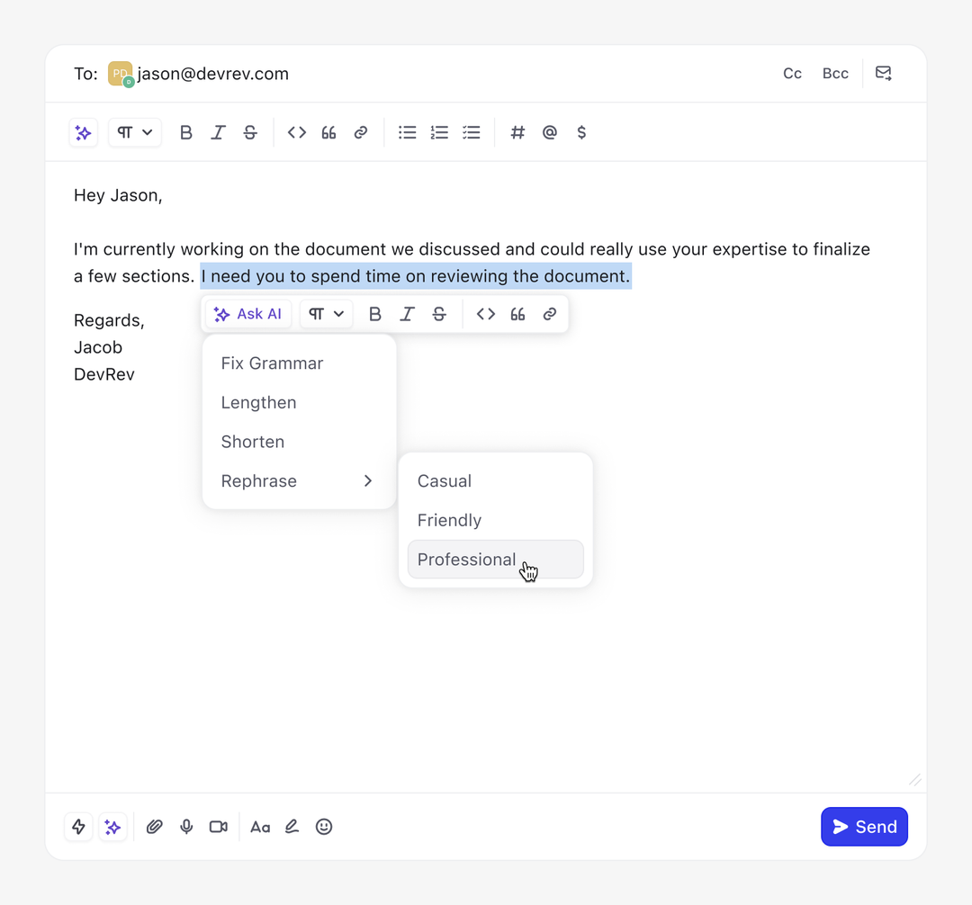
Task: Click the jason@devrev.com recipient
Action: [212, 74]
